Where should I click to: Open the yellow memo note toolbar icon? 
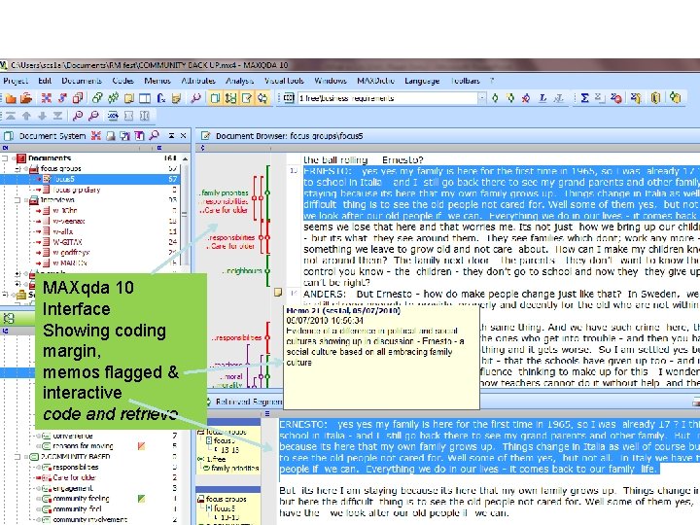129,98
